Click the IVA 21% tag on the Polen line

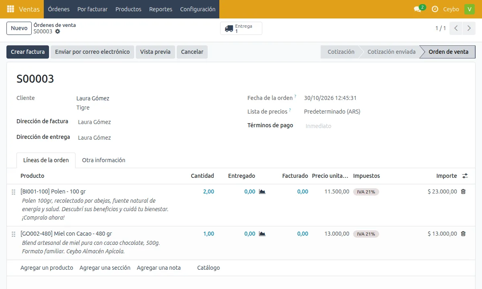point(366,192)
